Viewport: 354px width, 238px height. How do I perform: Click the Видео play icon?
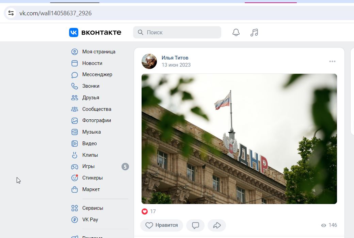click(75, 143)
